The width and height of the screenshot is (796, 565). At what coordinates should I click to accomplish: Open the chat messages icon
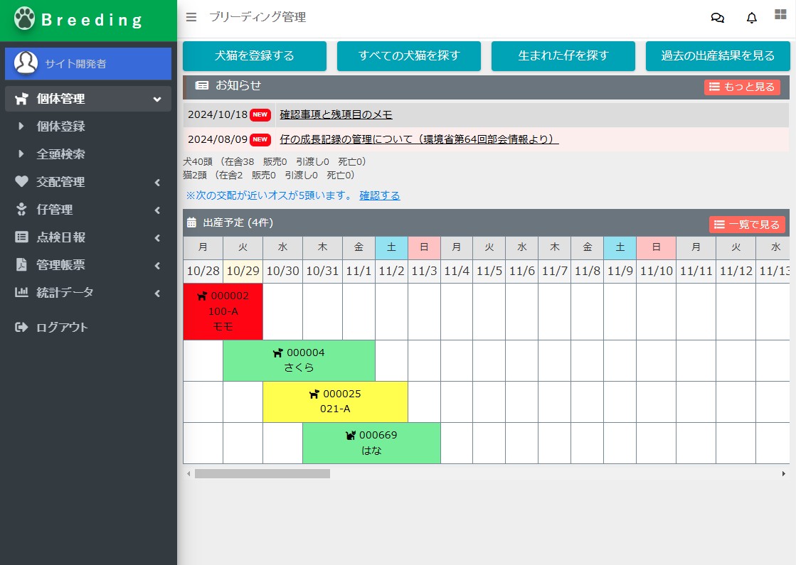click(x=717, y=18)
